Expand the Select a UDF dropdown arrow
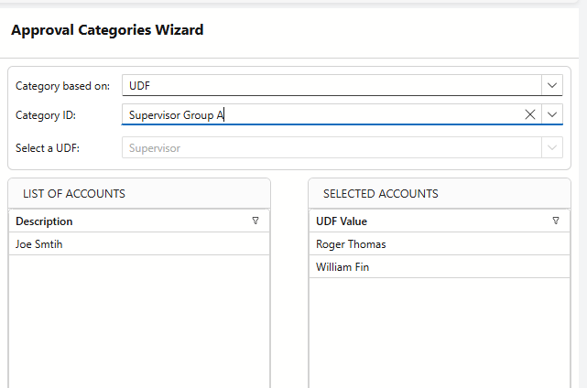This screenshot has height=388, width=587. coord(552,147)
